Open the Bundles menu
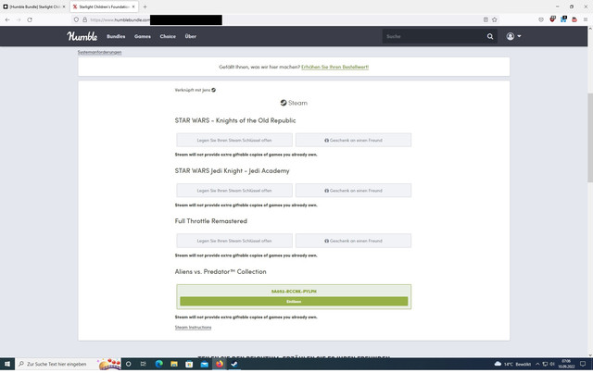593x373 pixels. [116, 36]
